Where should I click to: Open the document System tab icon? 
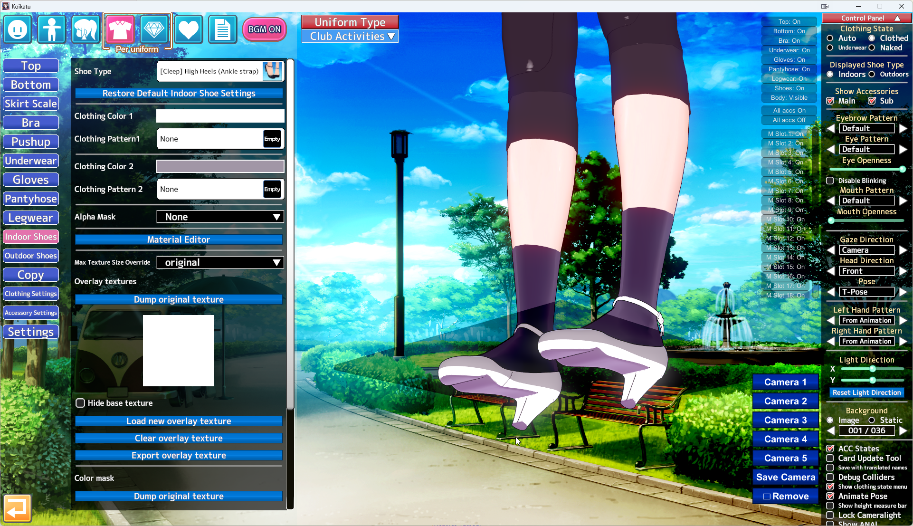pos(222,29)
